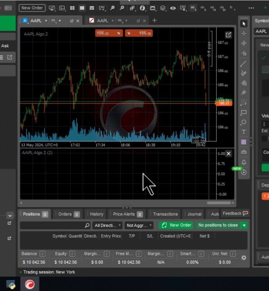Close the AAPL Algo 2 (2) indicator panel

click(x=229, y=154)
